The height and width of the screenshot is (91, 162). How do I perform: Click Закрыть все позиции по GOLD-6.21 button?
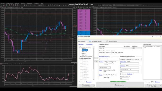click(152, 85)
